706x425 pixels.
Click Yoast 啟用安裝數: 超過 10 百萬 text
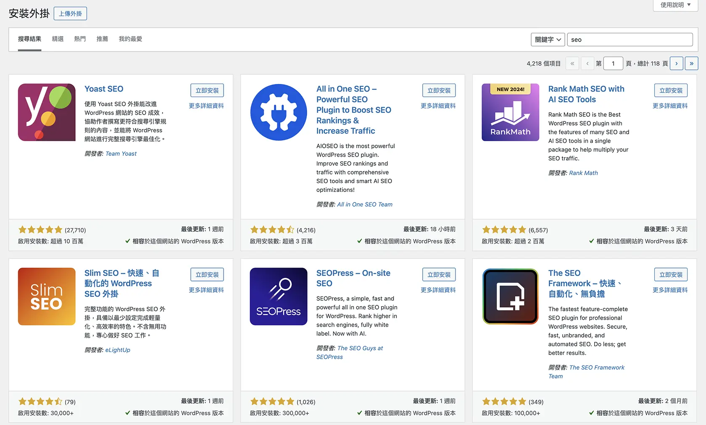(x=51, y=241)
